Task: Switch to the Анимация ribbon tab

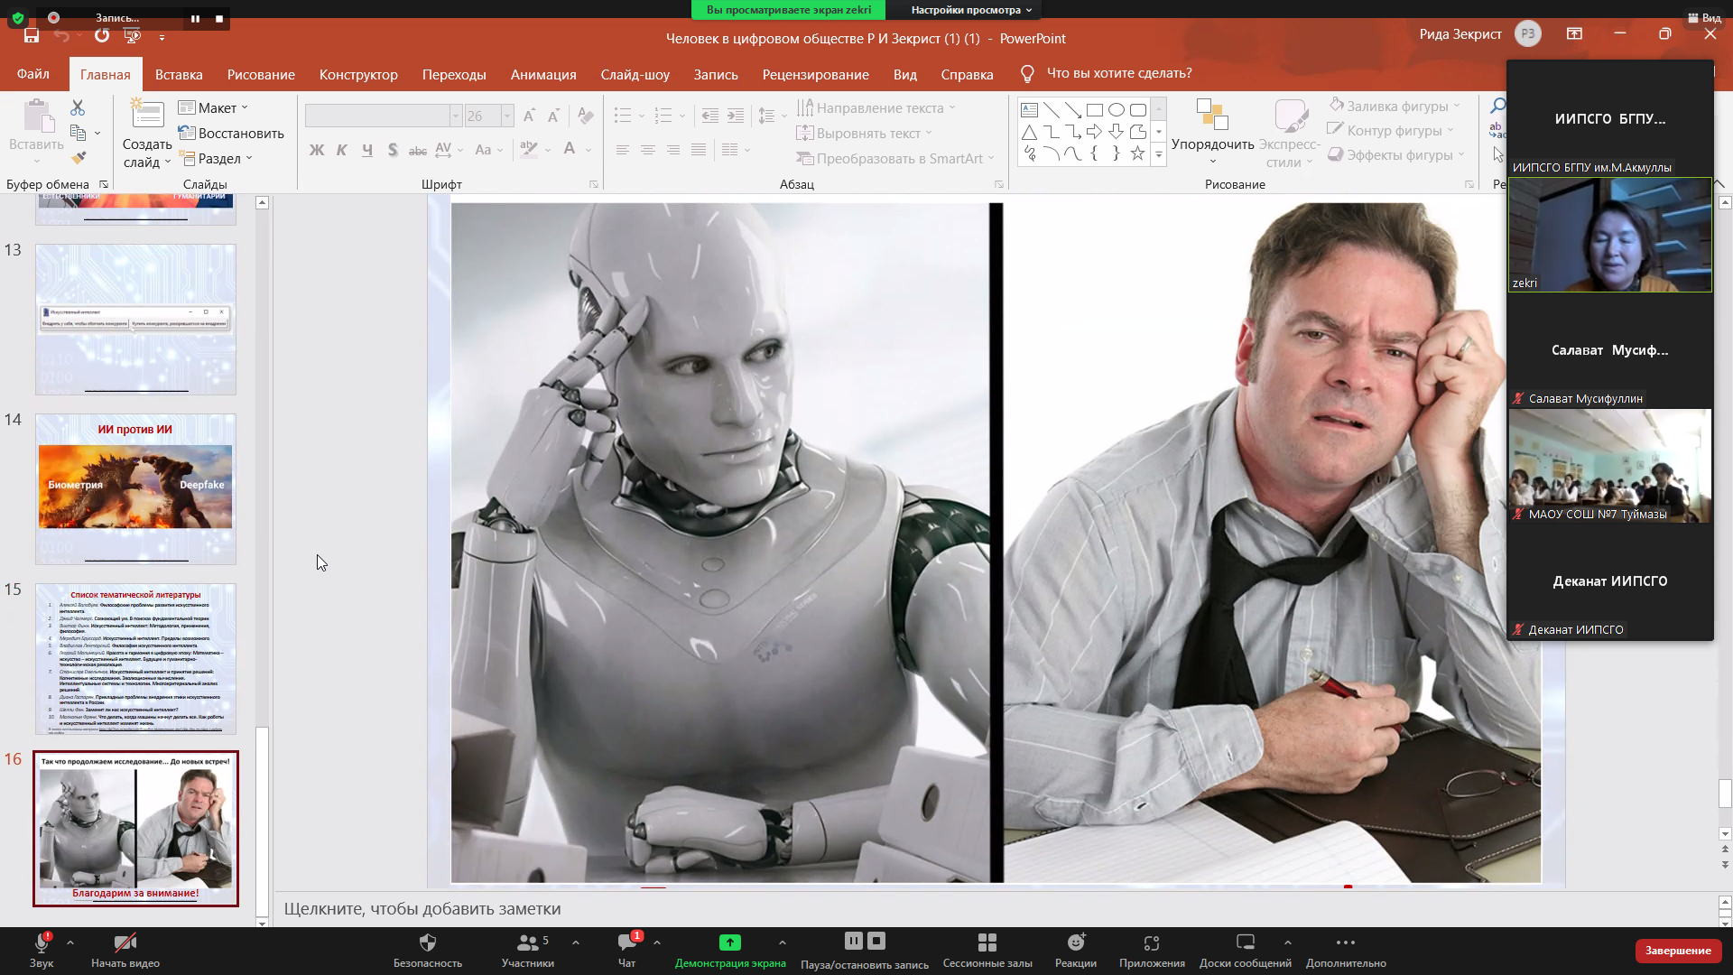Action: point(542,74)
